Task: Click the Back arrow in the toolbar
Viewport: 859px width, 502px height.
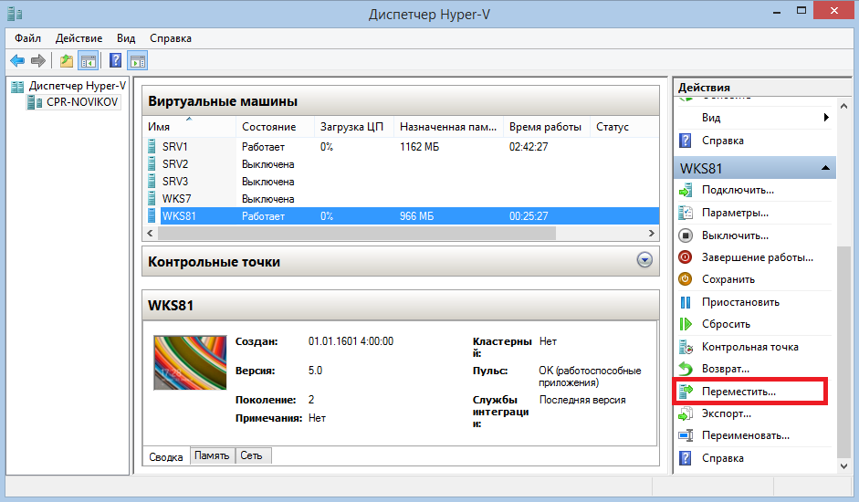Action: point(16,61)
